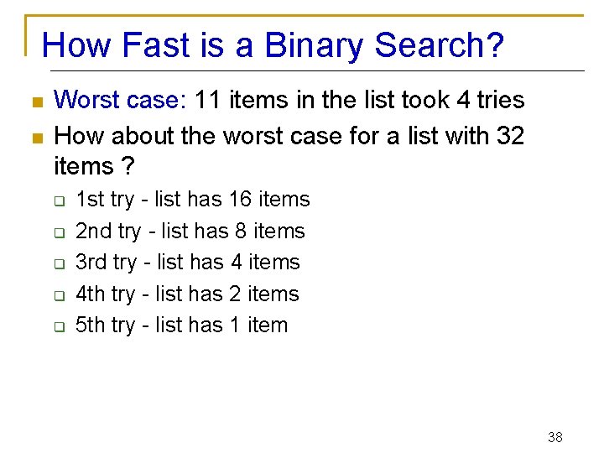Screen dimensions: 604x453
Task: Click the line '5th try - list has 1 item'
Action: click(x=181, y=325)
